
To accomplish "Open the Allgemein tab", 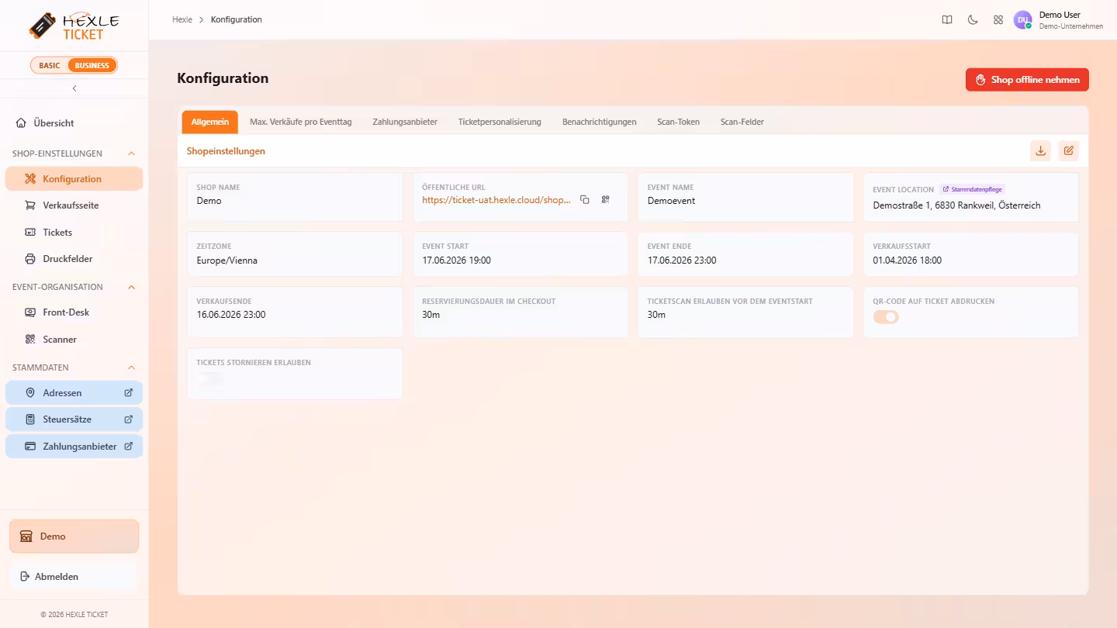I will click(210, 122).
